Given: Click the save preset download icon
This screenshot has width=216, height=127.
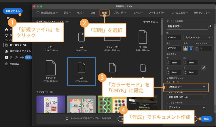Looking at the screenshot, I should coord(210,27).
